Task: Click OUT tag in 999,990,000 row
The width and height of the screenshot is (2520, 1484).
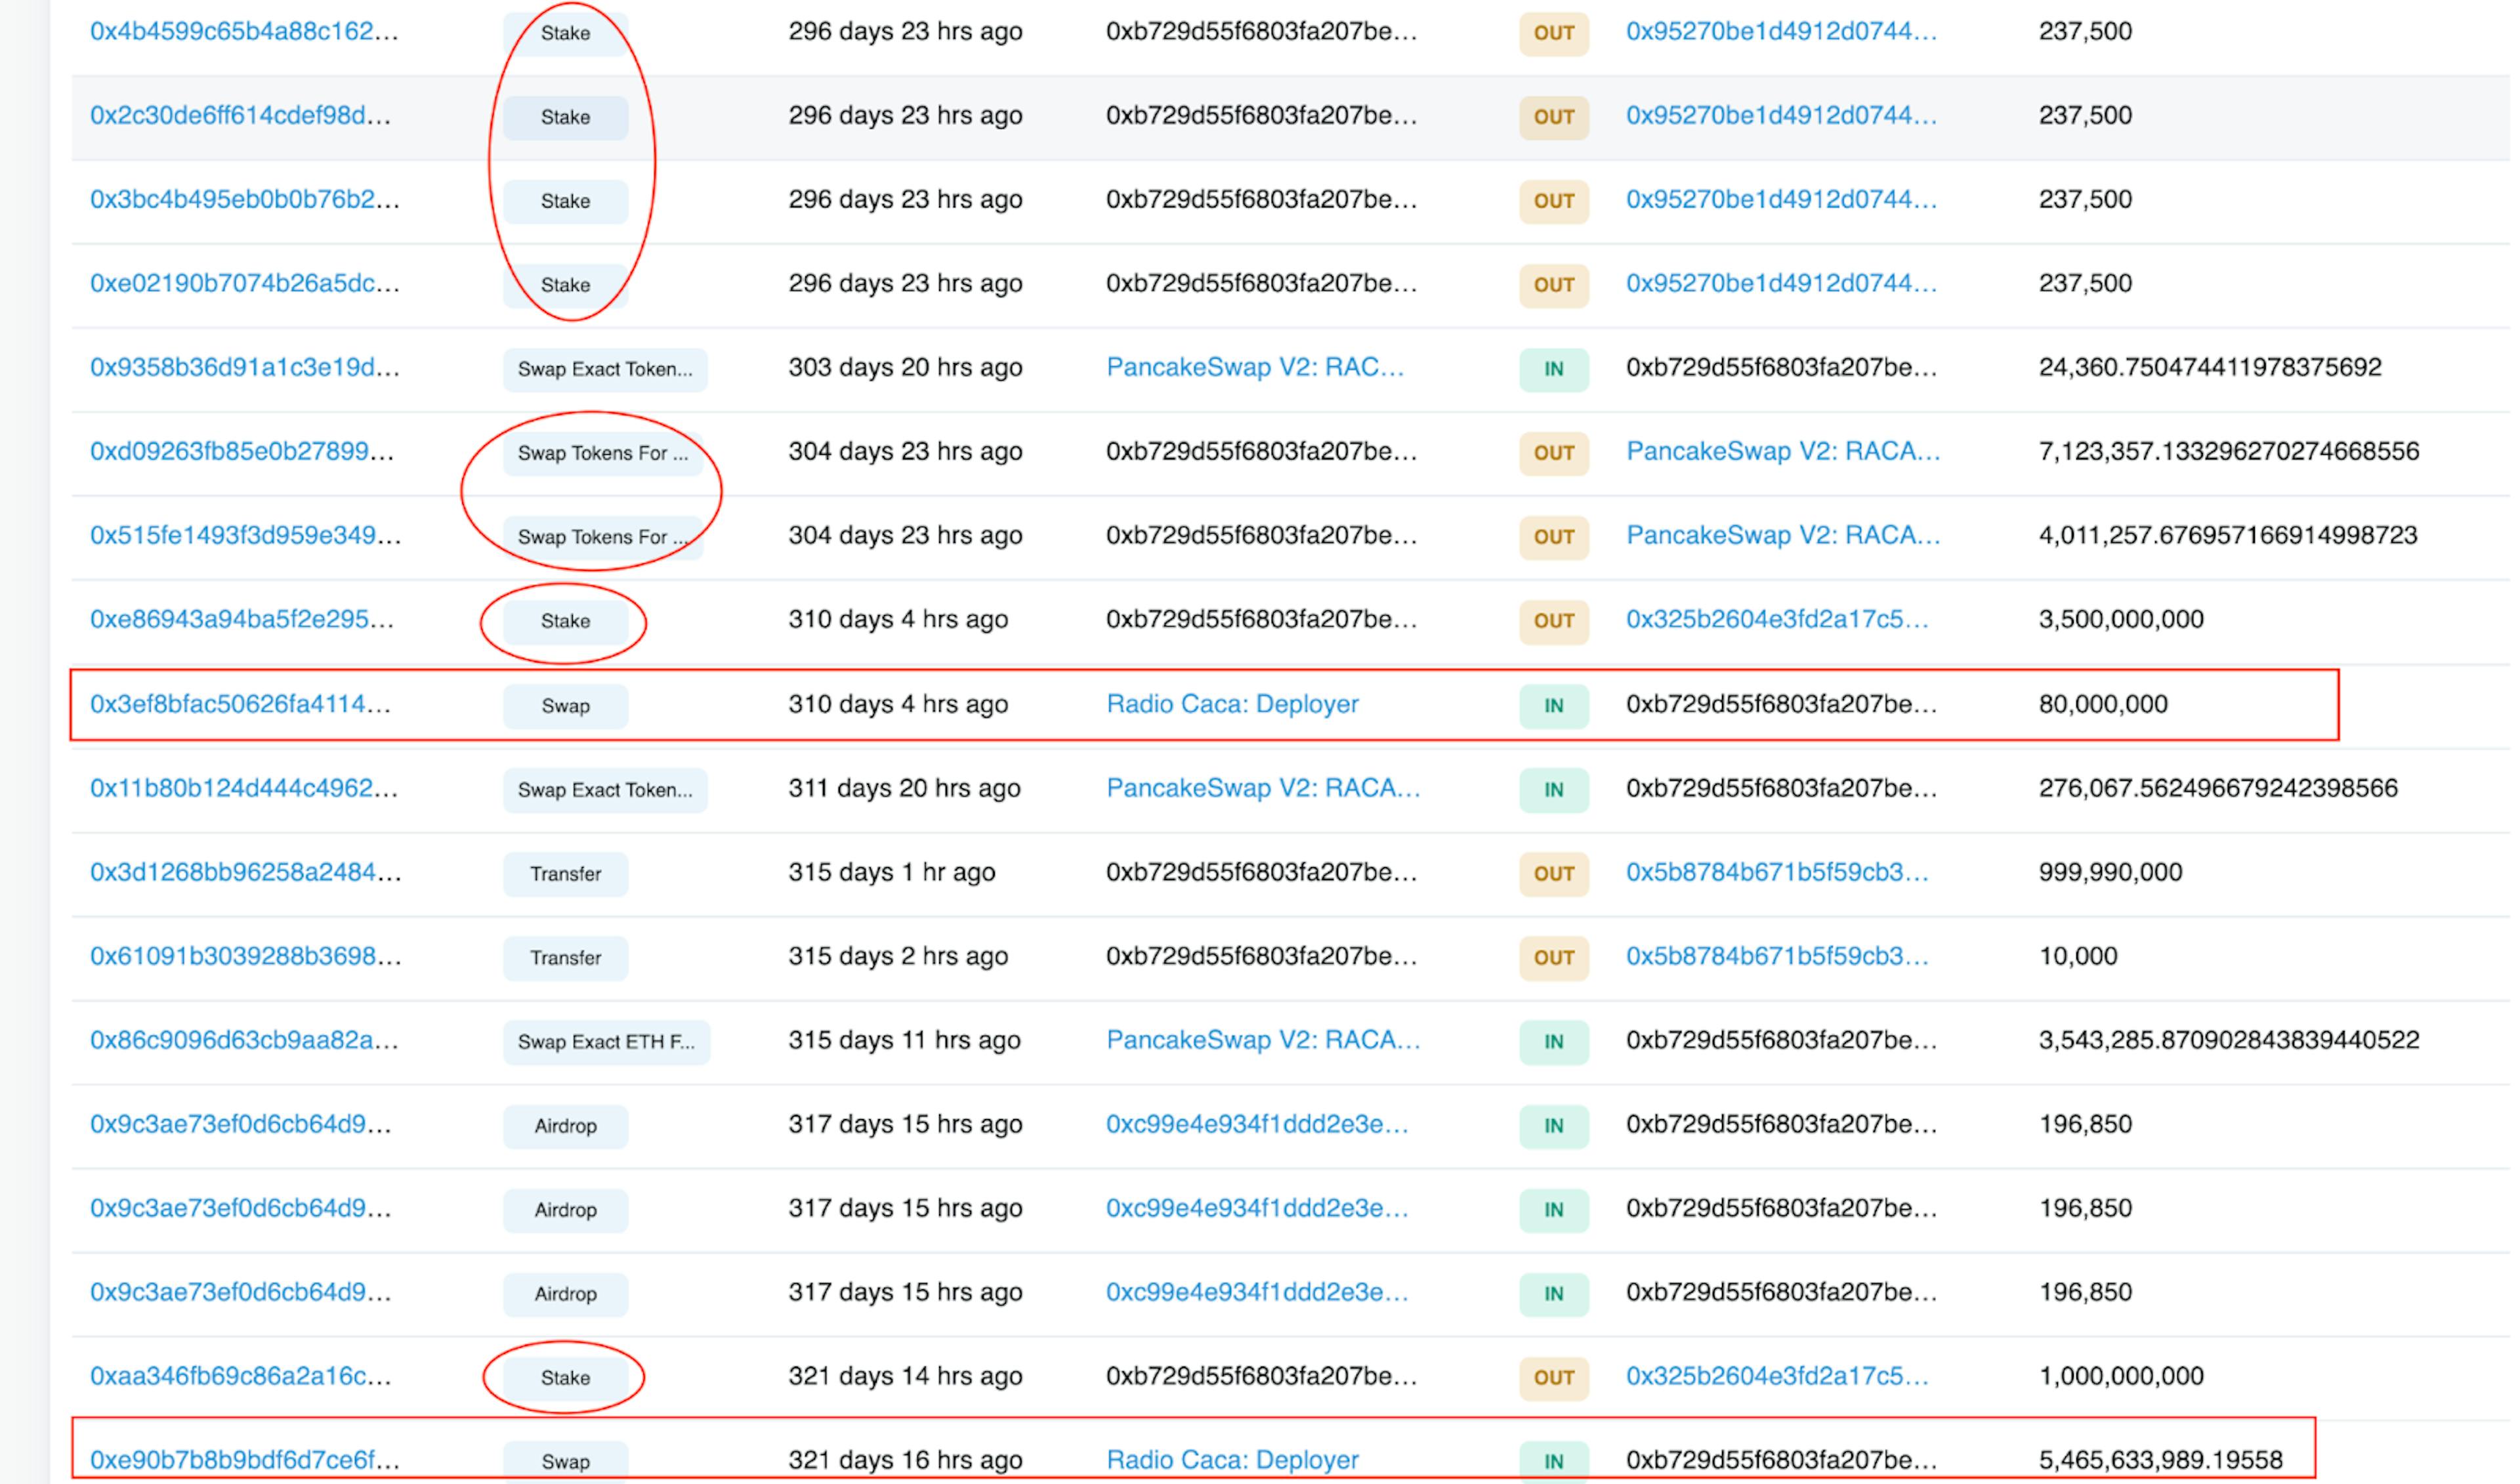Action: pyautogui.click(x=1555, y=874)
